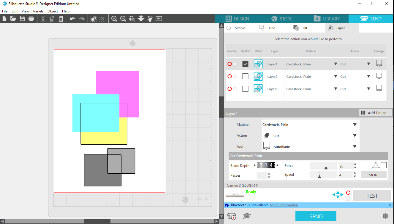Open the Object menu
The image size is (394, 224).
53,11
